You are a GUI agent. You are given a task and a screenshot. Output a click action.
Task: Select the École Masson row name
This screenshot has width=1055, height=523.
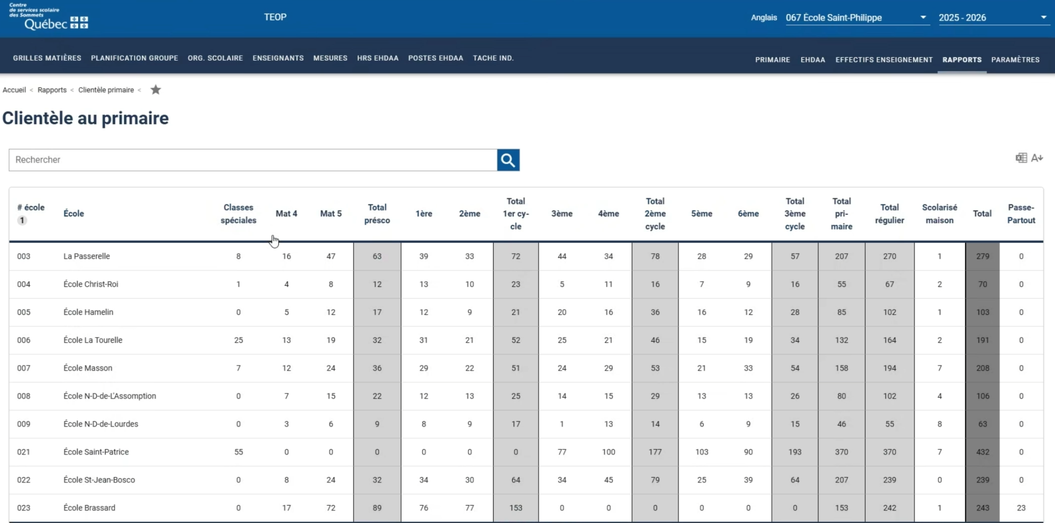pyautogui.click(x=88, y=368)
